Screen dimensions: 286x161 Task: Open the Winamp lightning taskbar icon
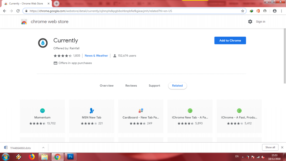[x=18, y=157]
